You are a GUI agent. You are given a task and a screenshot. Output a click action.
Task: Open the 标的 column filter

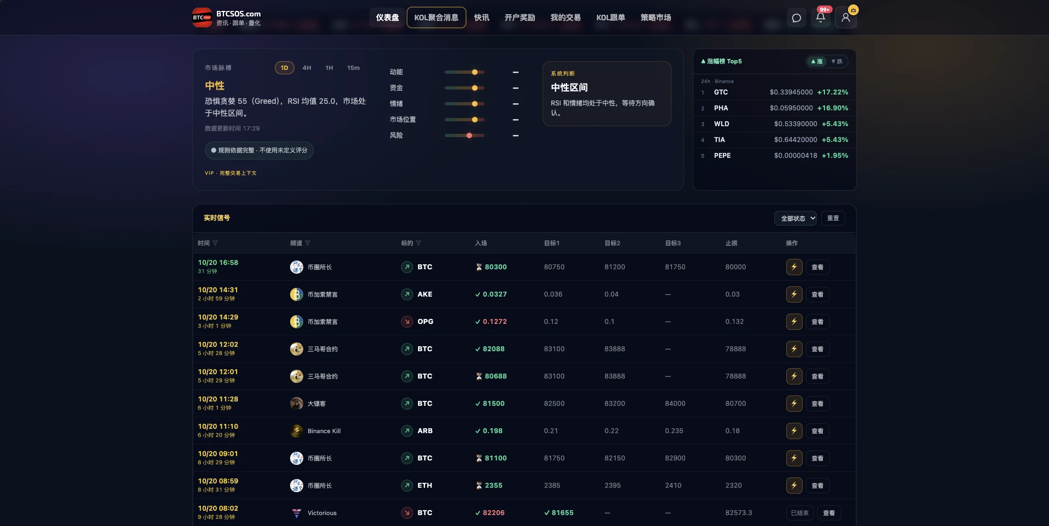(x=419, y=243)
